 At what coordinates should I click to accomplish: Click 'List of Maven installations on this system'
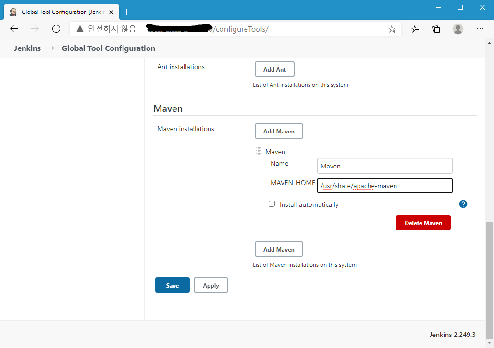coord(304,265)
